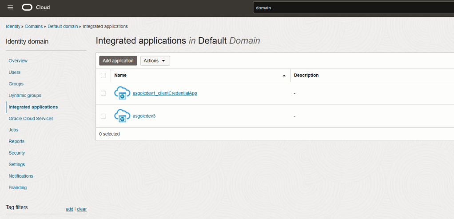The image size is (454, 219).
Task: Check the asgoicdev1_clientCredentialApp row checkbox
Action: 104,93
